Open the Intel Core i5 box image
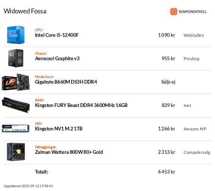 coord(16,35)
